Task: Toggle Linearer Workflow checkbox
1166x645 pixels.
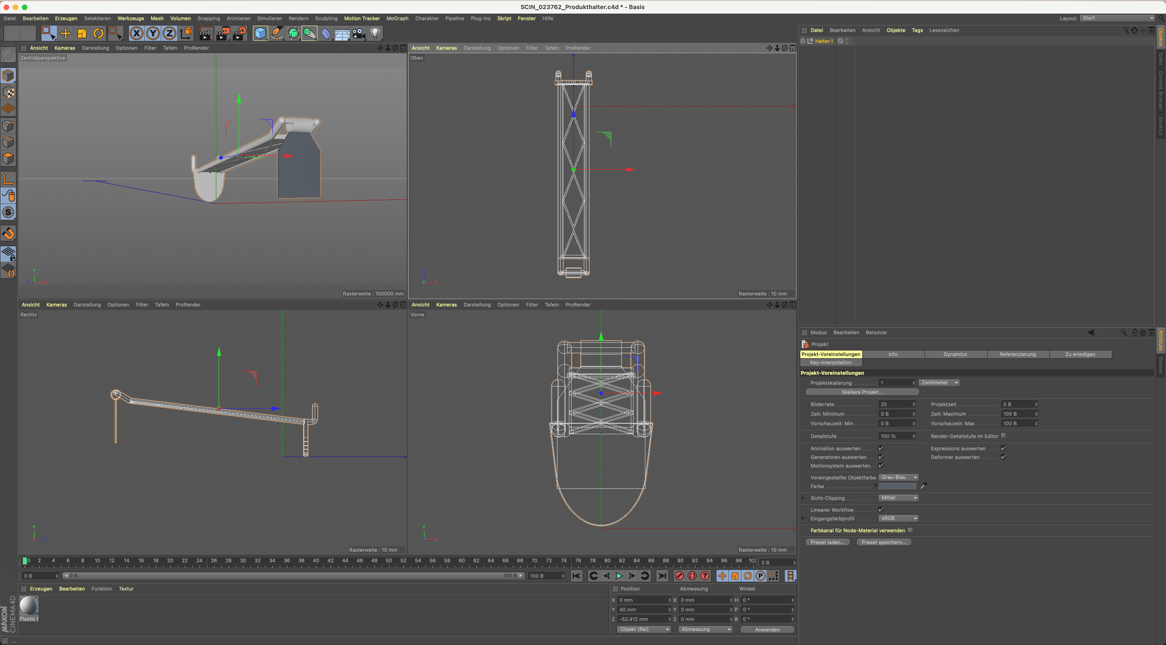Action: (x=881, y=510)
